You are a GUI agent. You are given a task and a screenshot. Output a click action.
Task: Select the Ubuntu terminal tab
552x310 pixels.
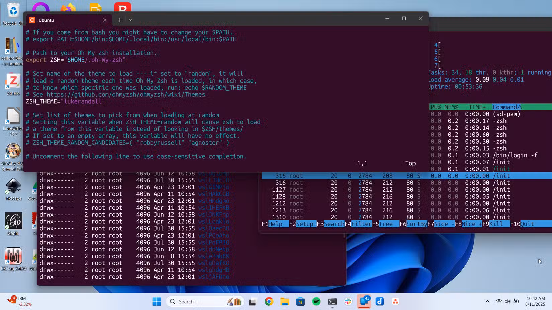click(x=46, y=20)
